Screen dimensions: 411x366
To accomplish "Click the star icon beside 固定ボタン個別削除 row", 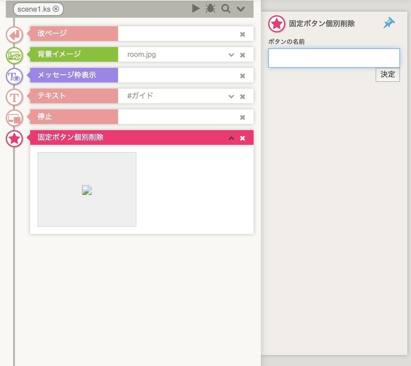I will (14, 139).
